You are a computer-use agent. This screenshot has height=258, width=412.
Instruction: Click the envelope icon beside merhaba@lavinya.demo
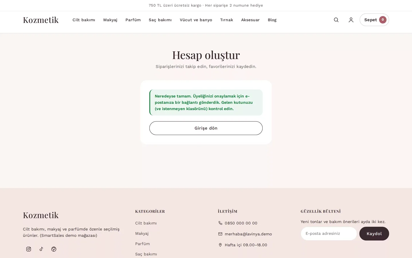[x=220, y=234]
